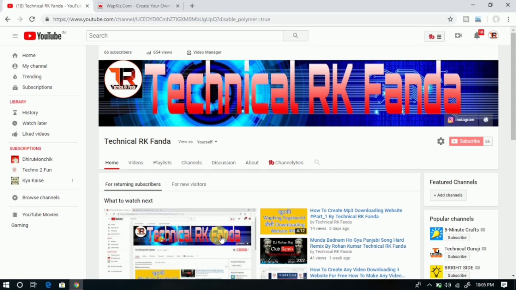Image resolution: width=516 pixels, height=290 pixels.
Task: Click the Liked videos thumbs-up icon
Action: point(15,134)
